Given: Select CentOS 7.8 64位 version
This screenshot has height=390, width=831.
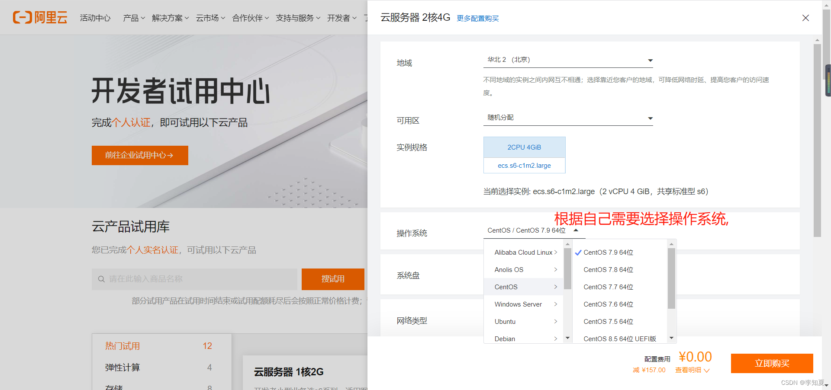Looking at the screenshot, I should pyautogui.click(x=608, y=270).
